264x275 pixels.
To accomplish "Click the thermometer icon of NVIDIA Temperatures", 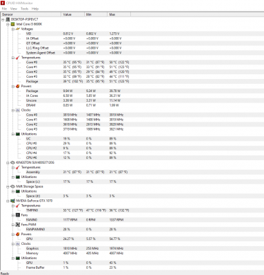I will click(18, 206).
